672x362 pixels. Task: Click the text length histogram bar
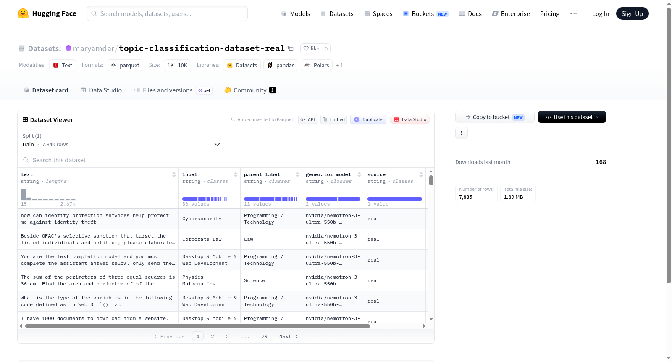(x=23, y=194)
